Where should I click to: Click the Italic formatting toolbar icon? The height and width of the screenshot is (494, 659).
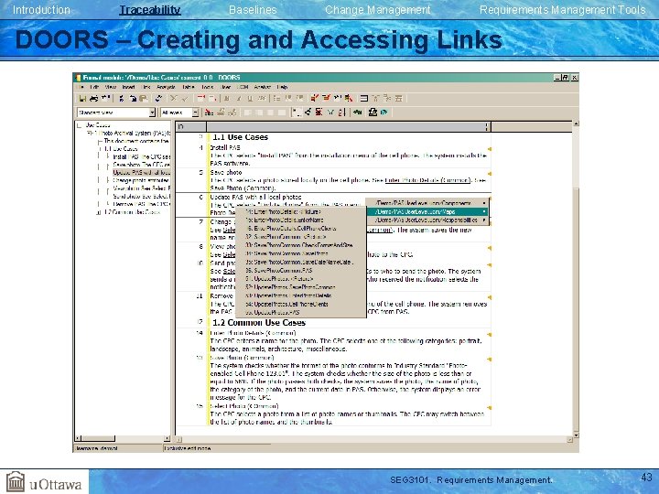(x=238, y=98)
